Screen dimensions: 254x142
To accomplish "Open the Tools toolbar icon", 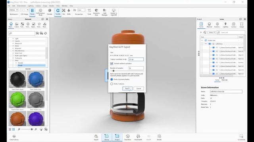I will coord(89,12).
